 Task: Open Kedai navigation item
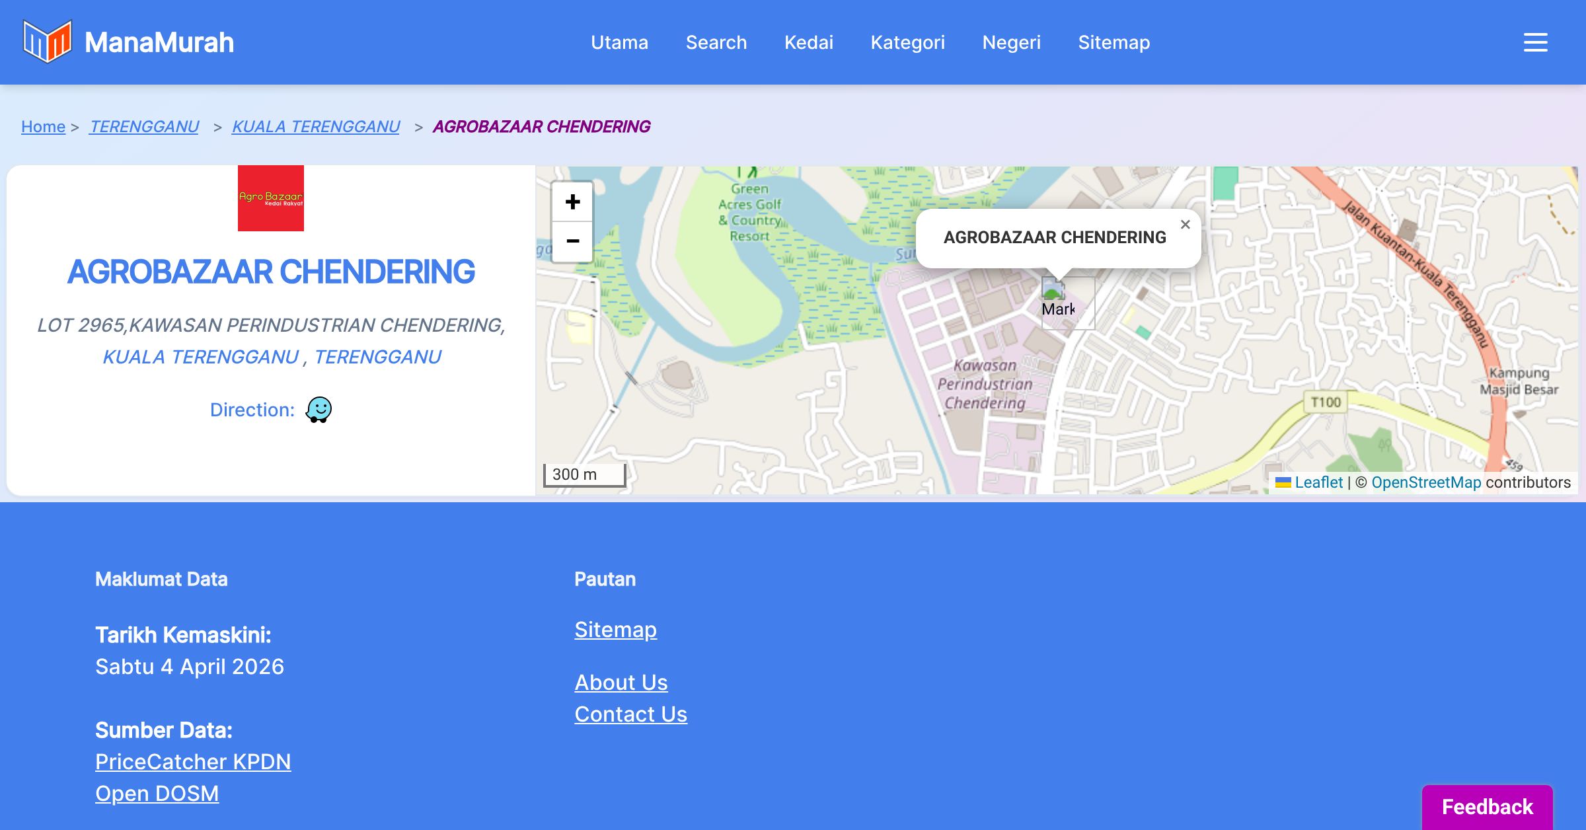(x=808, y=42)
